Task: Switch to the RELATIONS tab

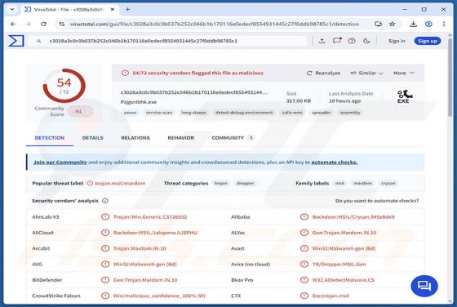Action: pos(135,138)
